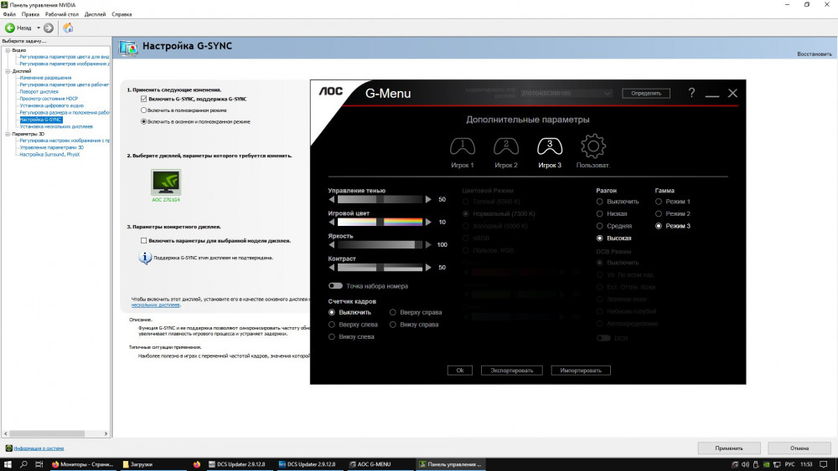The width and height of the screenshot is (838, 471).
Task: Collapse the Видео tree node
Action: [x=8, y=50]
